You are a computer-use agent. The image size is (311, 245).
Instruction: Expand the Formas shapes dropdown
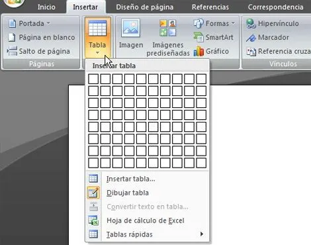214,23
